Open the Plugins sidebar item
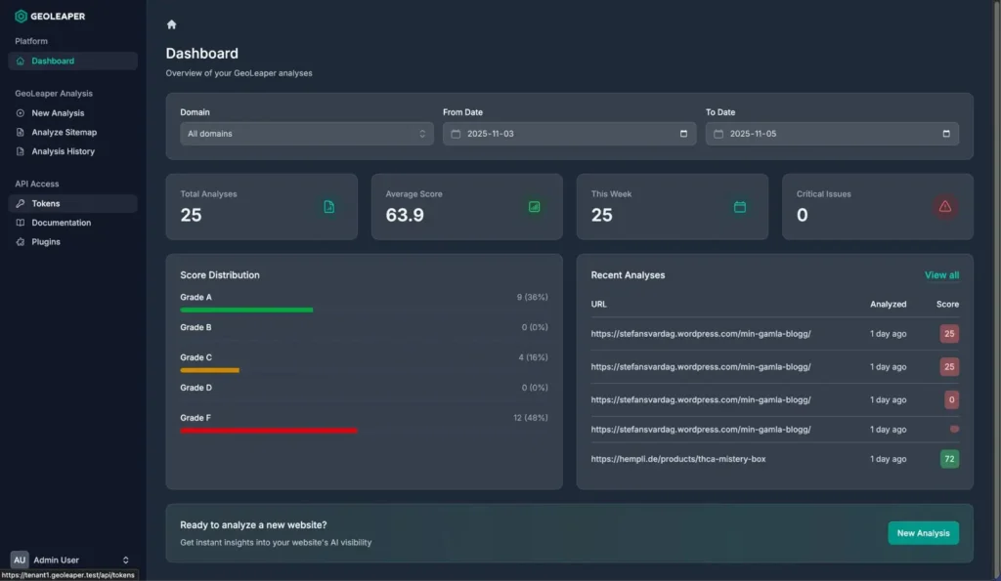The height and width of the screenshot is (581, 1001). pyautogui.click(x=46, y=242)
